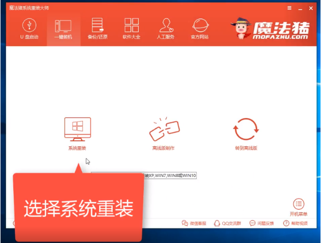Click the 转到离线版 refresh icon
Image resolution: width=321 pixels, height=243 pixels.
pyautogui.click(x=246, y=129)
